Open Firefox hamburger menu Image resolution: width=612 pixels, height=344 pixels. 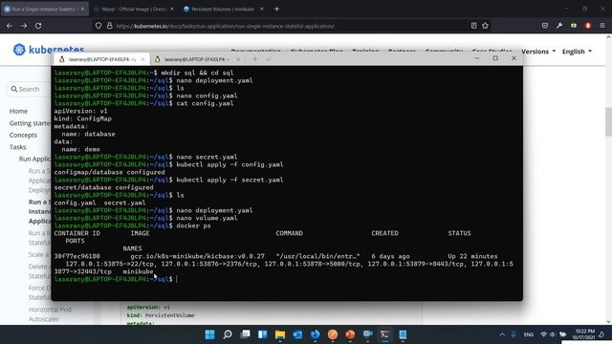(x=602, y=26)
